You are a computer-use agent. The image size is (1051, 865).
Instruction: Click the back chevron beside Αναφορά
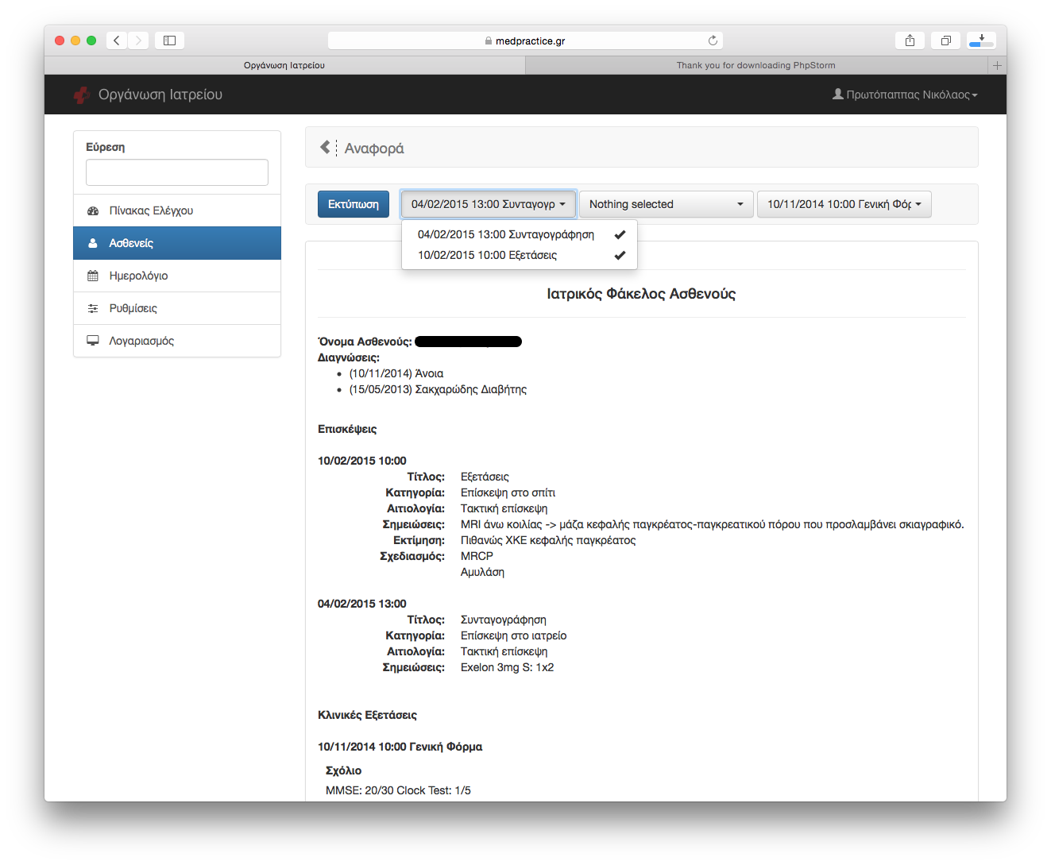[325, 147]
